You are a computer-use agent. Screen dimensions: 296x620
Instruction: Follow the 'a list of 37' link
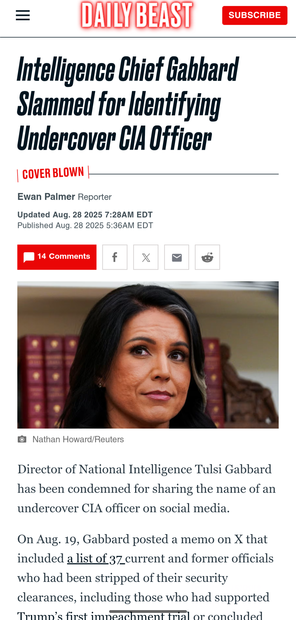click(x=96, y=559)
